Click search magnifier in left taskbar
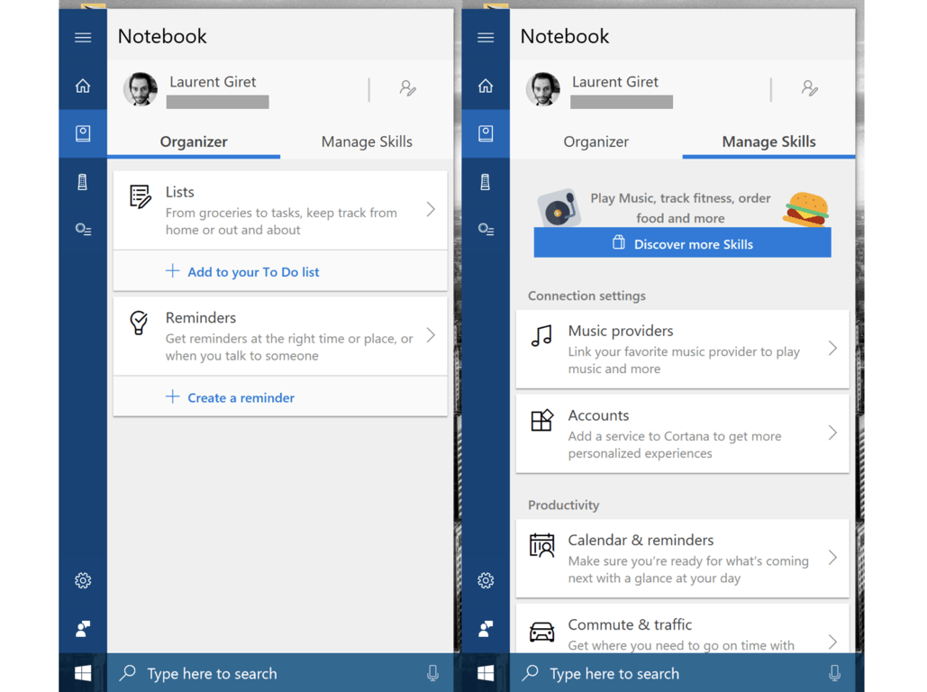Screen dimensions: 927x692 coord(128,673)
